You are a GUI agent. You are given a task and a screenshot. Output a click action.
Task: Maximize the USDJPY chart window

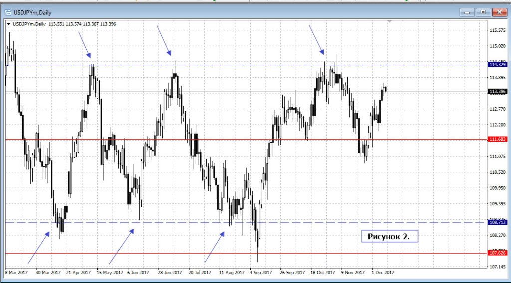click(x=483, y=12)
